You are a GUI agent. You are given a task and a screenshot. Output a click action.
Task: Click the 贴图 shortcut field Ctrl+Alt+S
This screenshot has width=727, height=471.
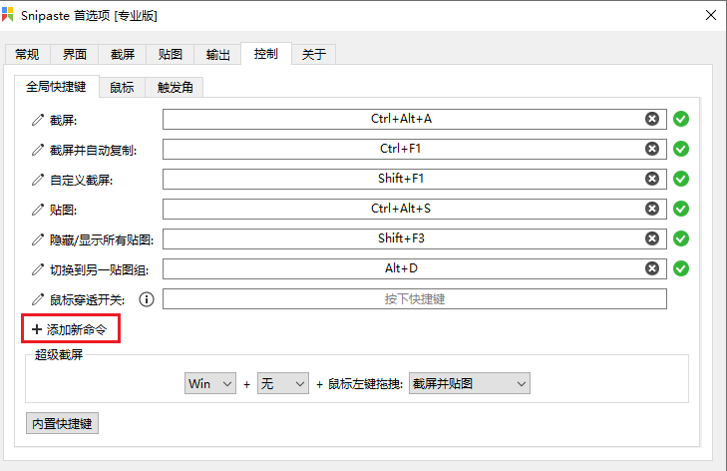[415, 209]
